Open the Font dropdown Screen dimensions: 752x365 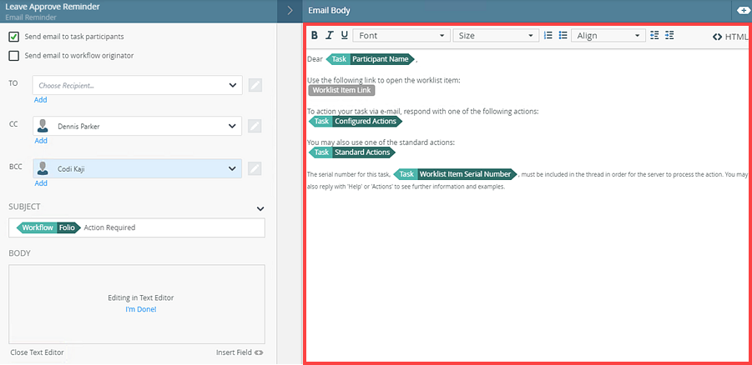pyautogui.click(x=401, y=36)
